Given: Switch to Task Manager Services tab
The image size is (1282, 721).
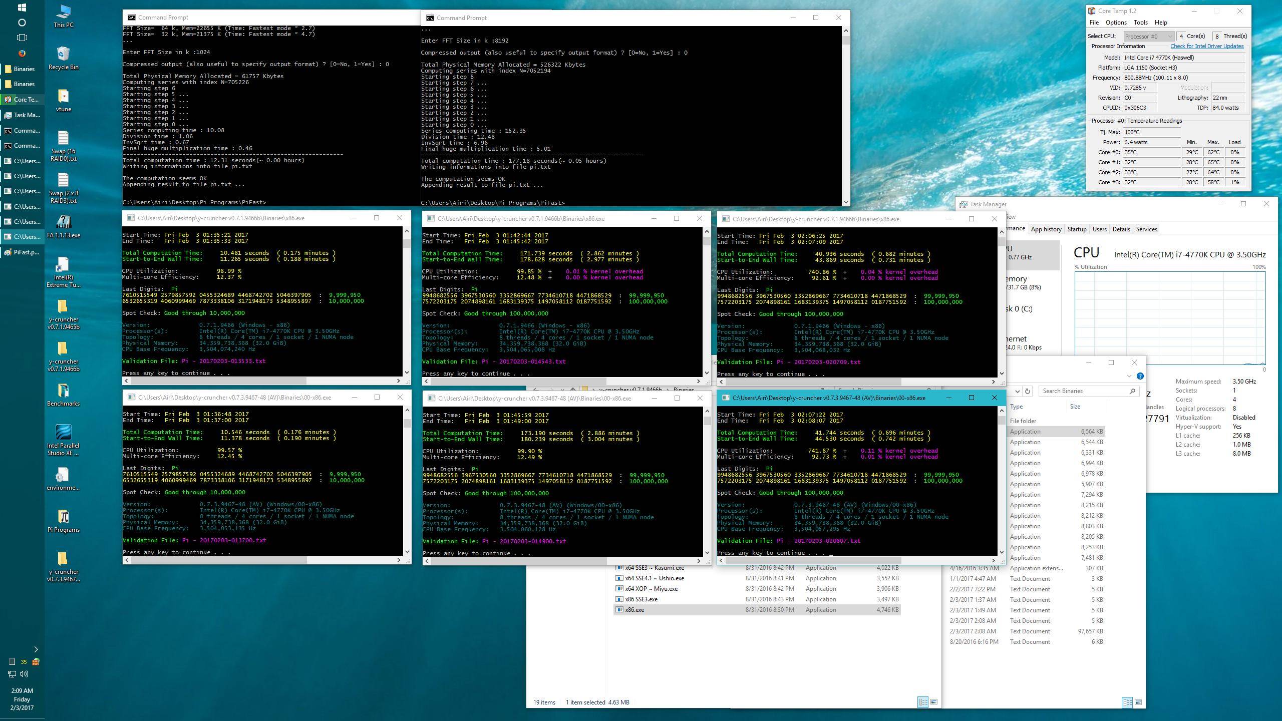Looking at the screenshot, I should coord(1146,229).
